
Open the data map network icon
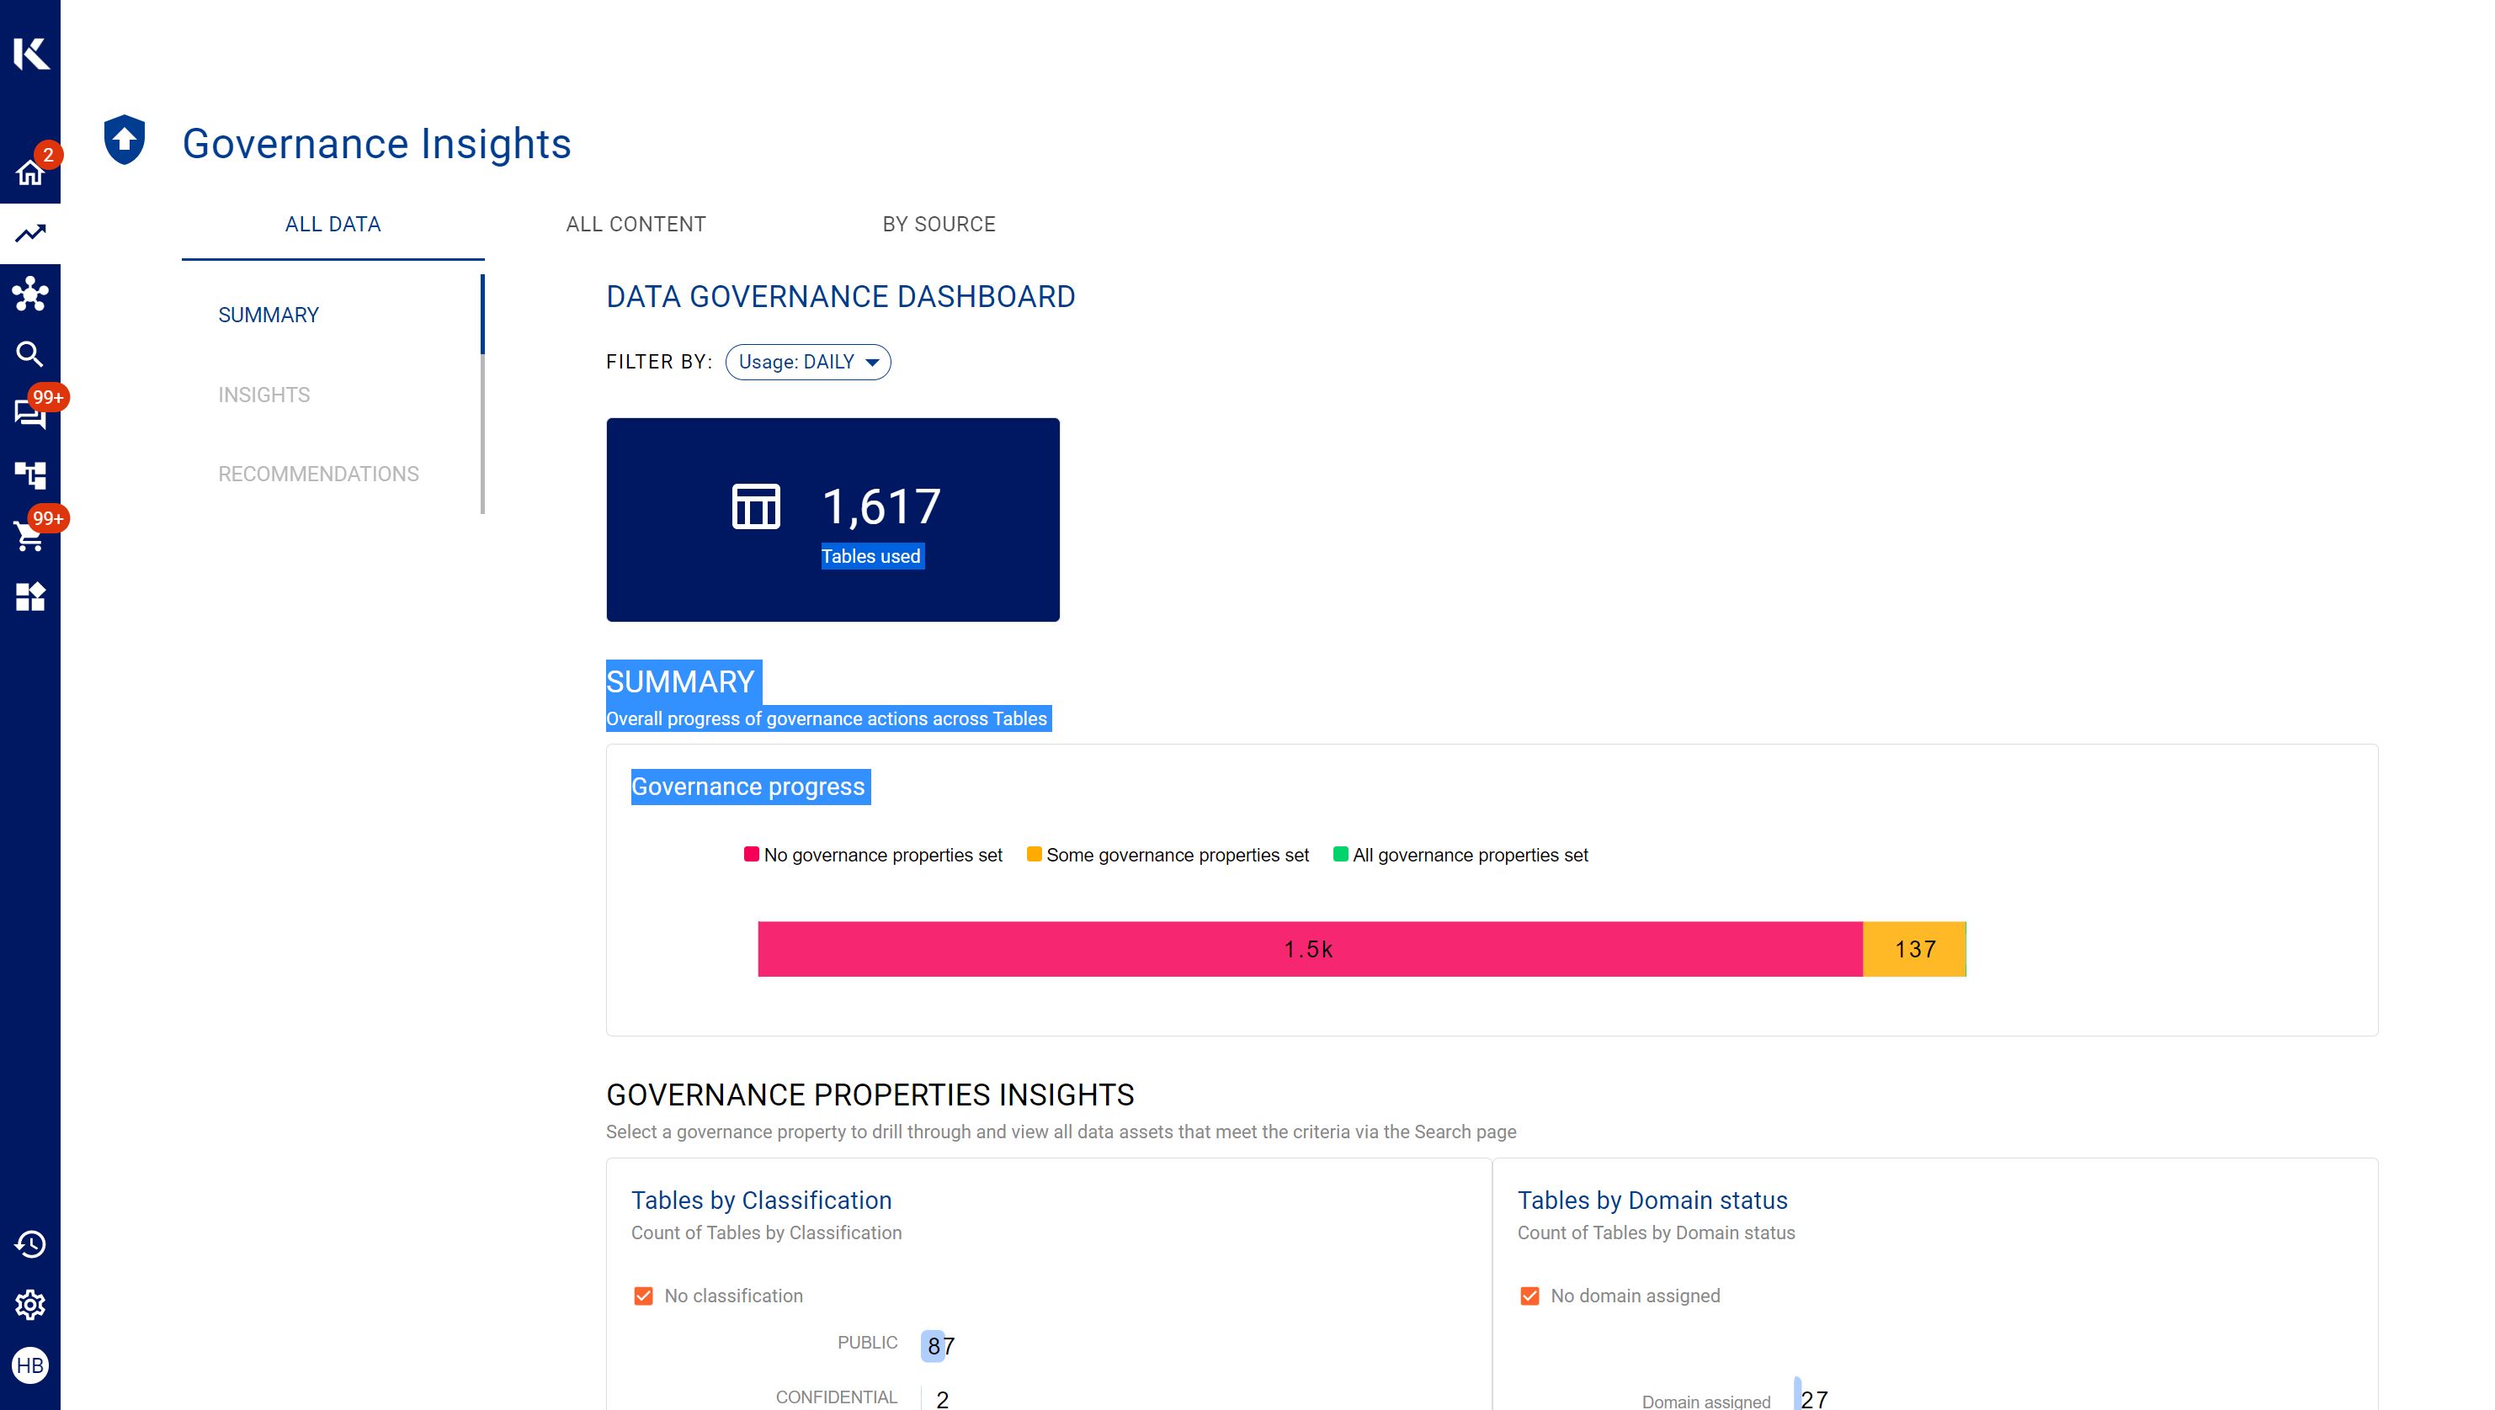coord(30,294)
